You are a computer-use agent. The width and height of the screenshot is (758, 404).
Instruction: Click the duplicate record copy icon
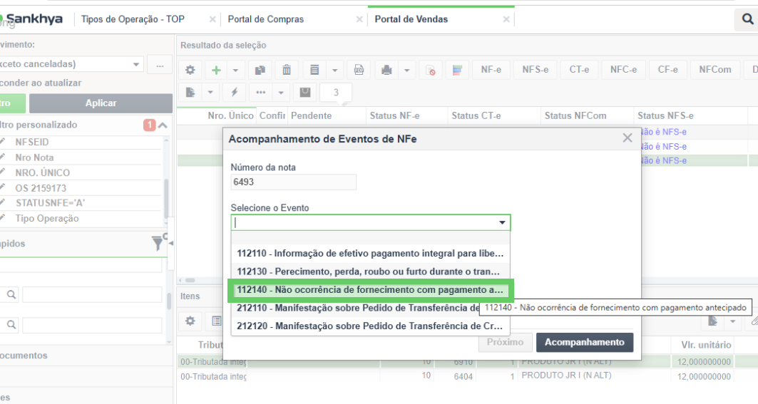(260, 70)
